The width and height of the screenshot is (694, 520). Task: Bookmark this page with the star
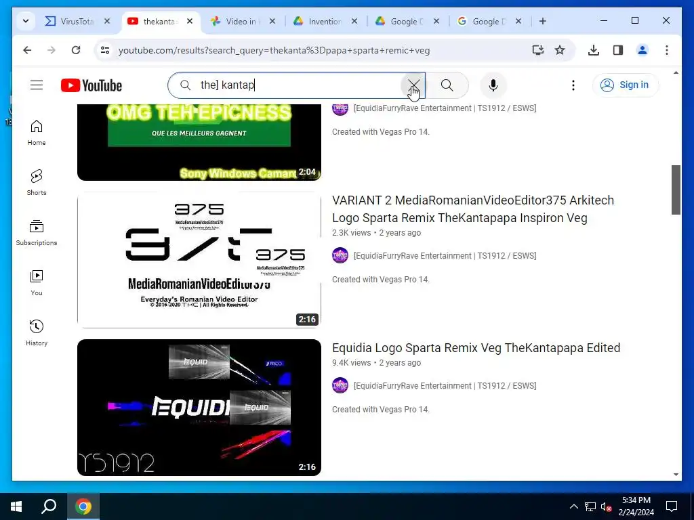(x=560, y=50)
